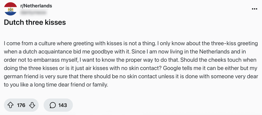Downvote the Dutch three kisses post
Viewport: 262px width, 115px height.
pyautogui.click(x=32, y=105)
